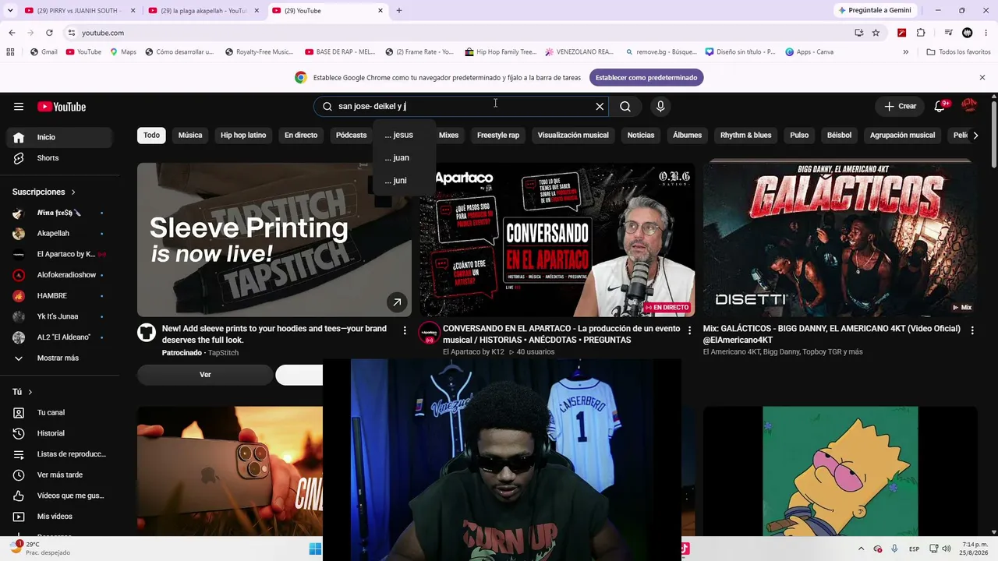998x561 pixels.
Task: Dismiss the default browser banner
Action: point(982,78)
